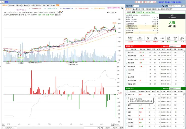Toggle the 本益比 chart overlay button
The image size is (186, 129).
point(36,13)
